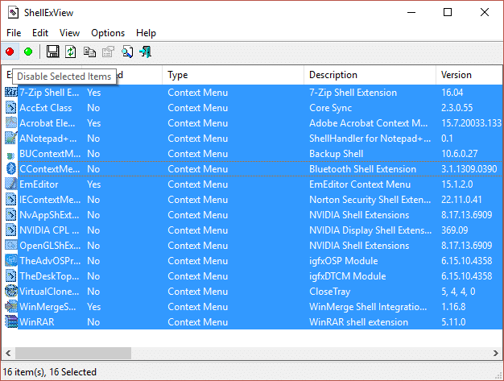
Task: Open the Options menu
Action: coord(108,33)
